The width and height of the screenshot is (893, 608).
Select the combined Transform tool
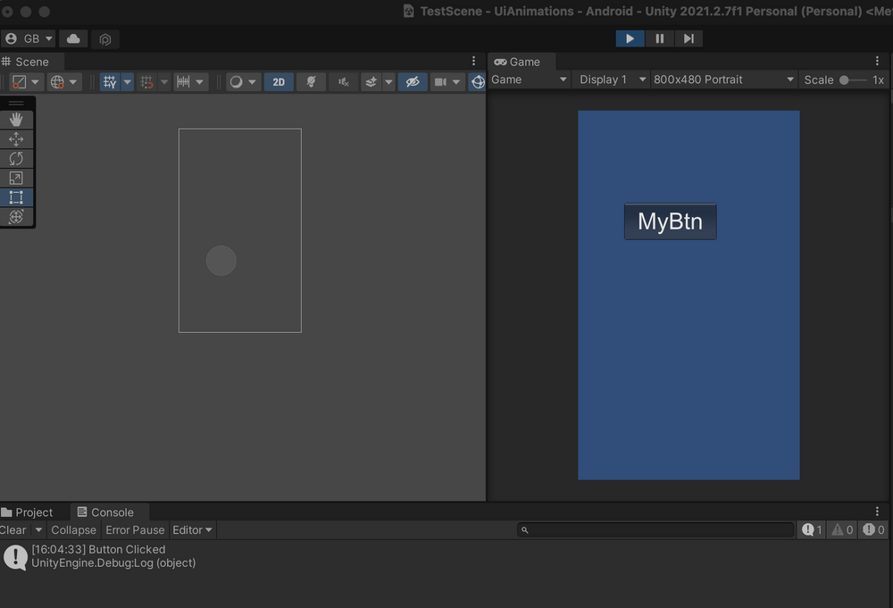pos(18,217)
